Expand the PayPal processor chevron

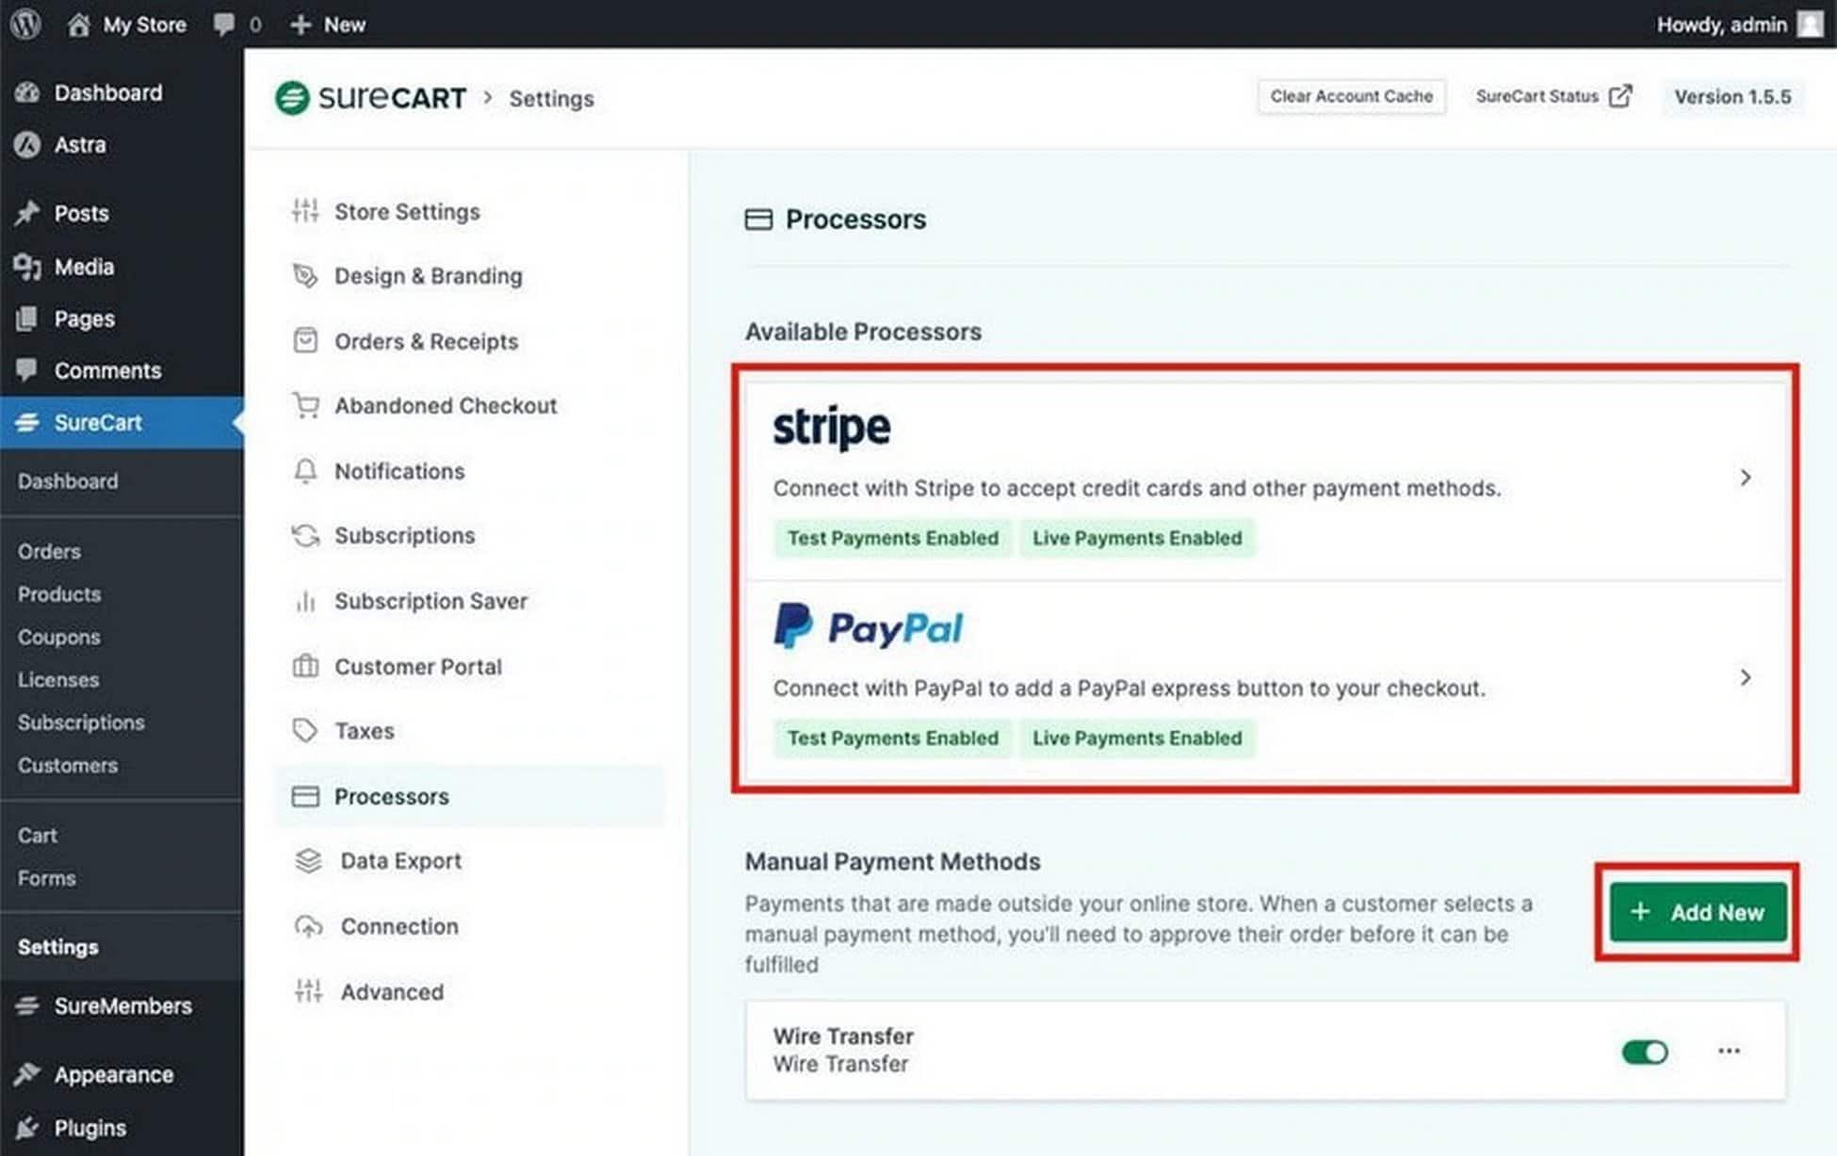[x=1745, y=677]
